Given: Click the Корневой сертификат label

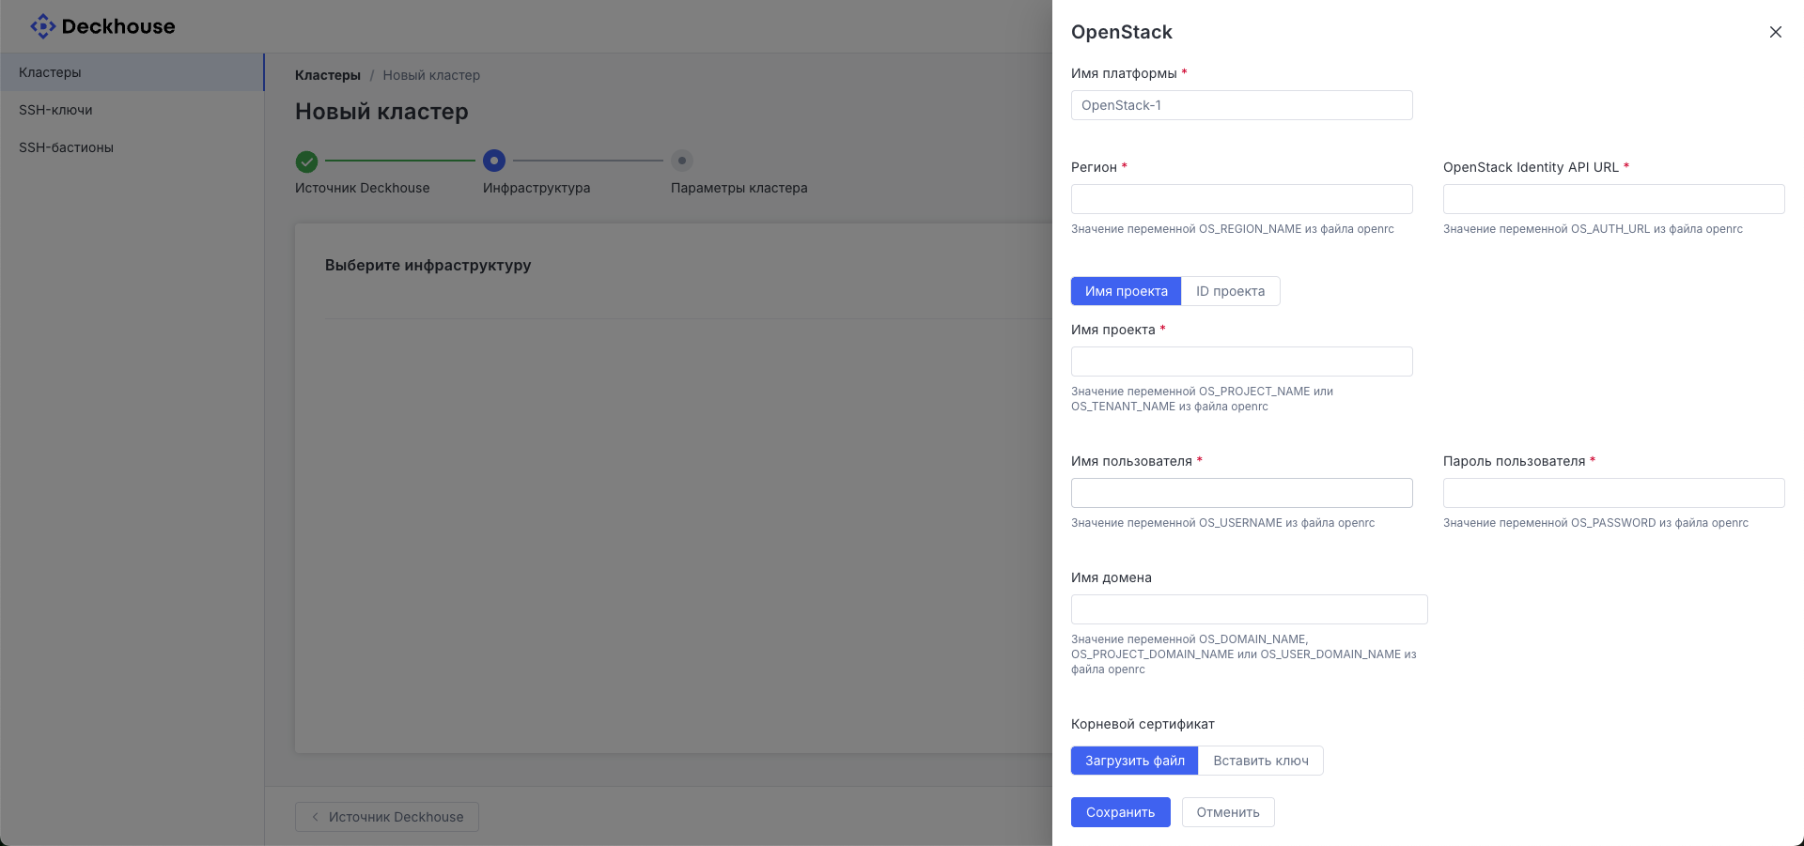Looking at the screenshot, I should tap(1143, 724).
